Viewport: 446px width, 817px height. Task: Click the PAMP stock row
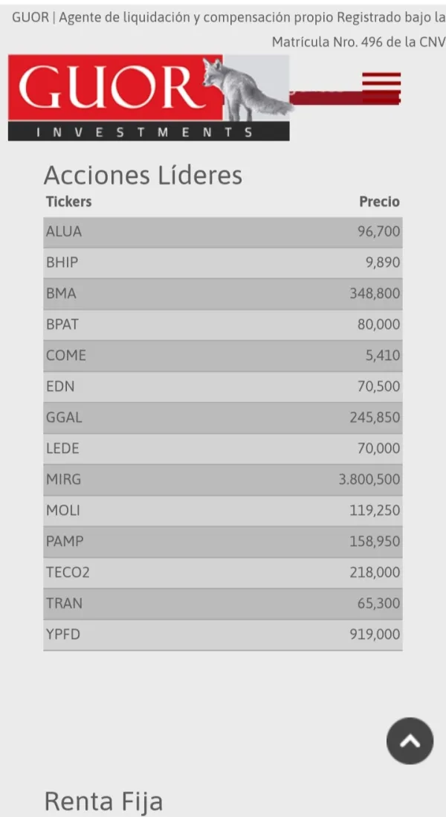click(222, 542)
